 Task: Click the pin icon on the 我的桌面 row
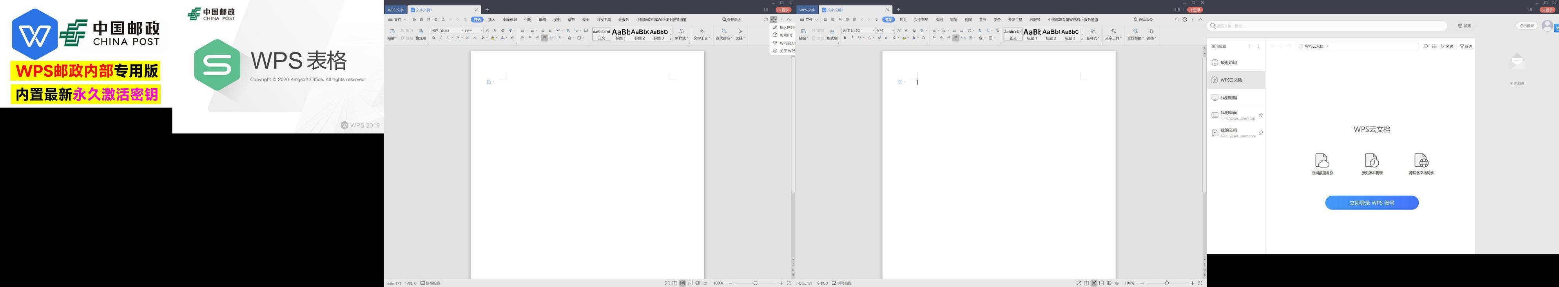point(1261,115)
